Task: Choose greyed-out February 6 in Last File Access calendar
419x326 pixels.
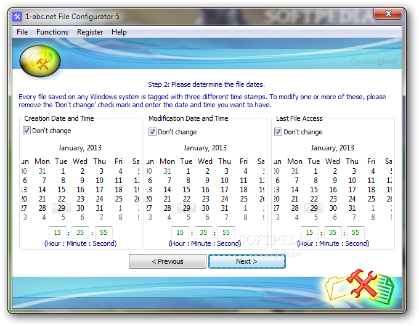Action: pyautogui.click(x=335, y=218)
